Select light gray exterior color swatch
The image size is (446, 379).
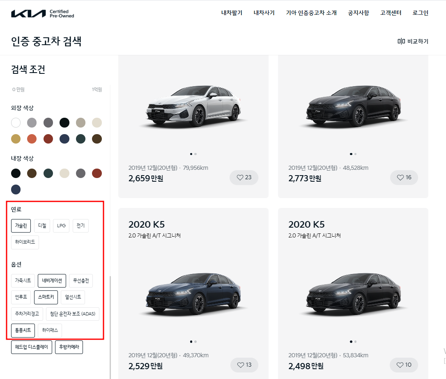(x=32, y=123)
